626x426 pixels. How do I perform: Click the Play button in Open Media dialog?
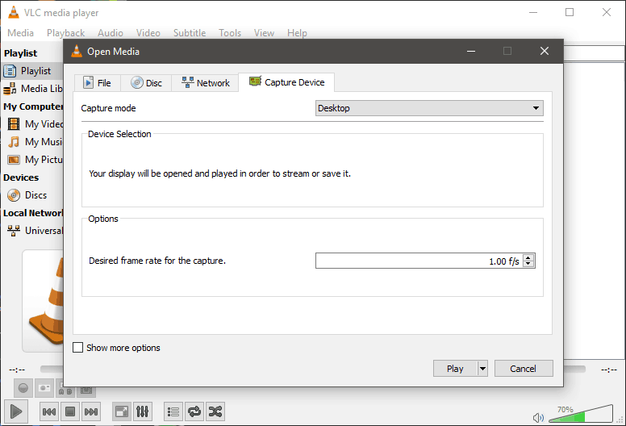[455, 369]
